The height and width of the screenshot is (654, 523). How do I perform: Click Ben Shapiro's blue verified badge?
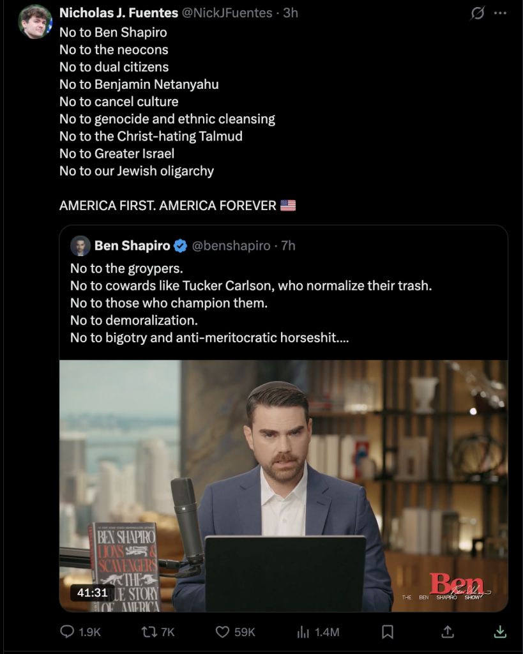(180, 246)
